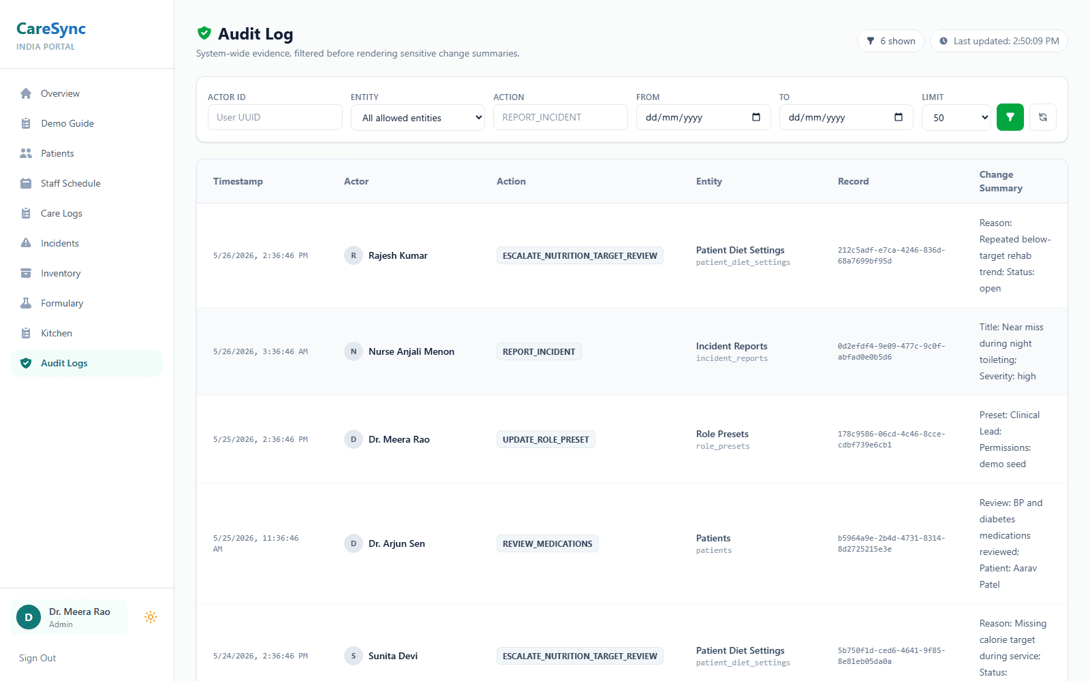Click the UPDATE_ROLE_PRESET action badge

point(546,439)
